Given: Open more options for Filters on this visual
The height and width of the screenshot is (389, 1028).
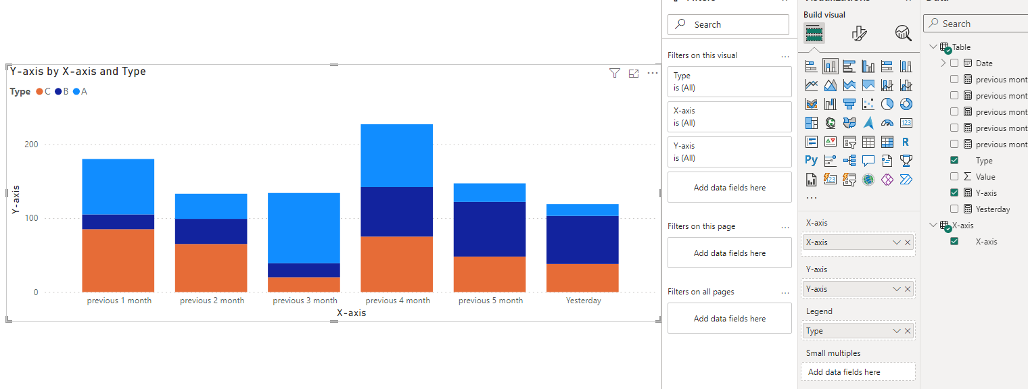Looking at the screenshot, I should (x=785, y=56).
